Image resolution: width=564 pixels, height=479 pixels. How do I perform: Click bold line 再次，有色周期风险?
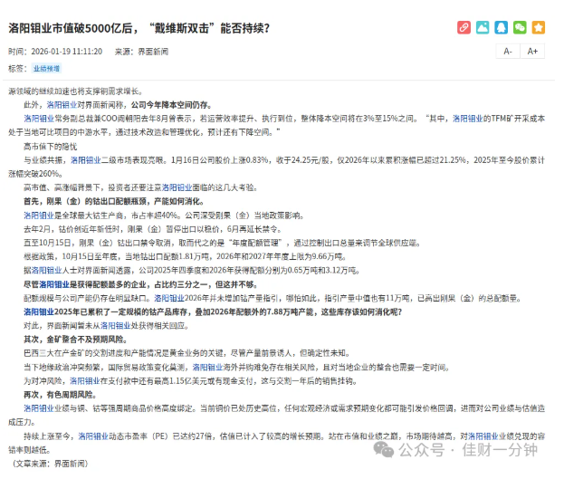[x=60, y=395]
